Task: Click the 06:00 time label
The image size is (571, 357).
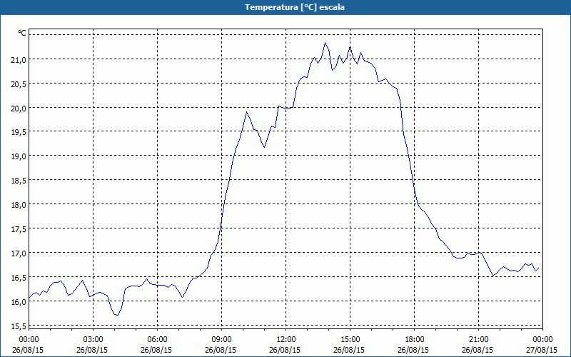Action: tap(157, 340)
